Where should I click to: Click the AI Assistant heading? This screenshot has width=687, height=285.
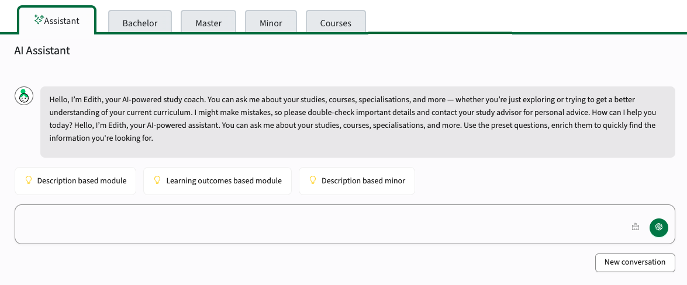[x=42, y=50]
